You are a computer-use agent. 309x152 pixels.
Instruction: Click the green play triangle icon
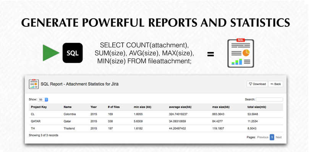[x=51, y=53]
